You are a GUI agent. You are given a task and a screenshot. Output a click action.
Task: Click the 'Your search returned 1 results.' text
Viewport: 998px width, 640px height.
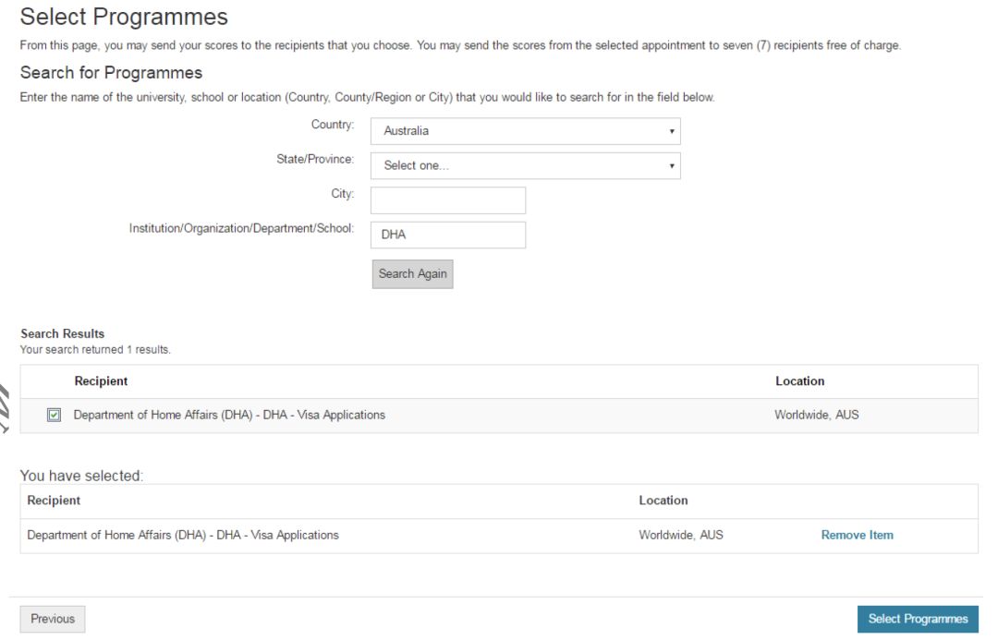(95, 350)
